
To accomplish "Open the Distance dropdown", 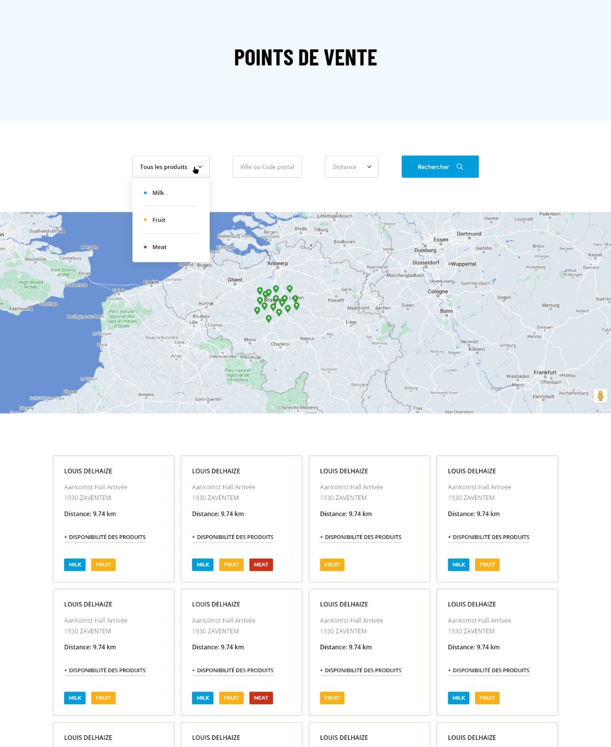I will click(x=352, y=167).
